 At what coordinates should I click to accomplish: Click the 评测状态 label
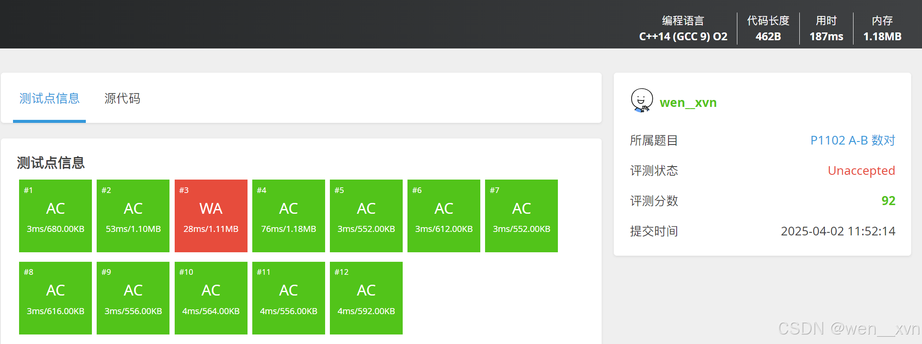[654, 170]
